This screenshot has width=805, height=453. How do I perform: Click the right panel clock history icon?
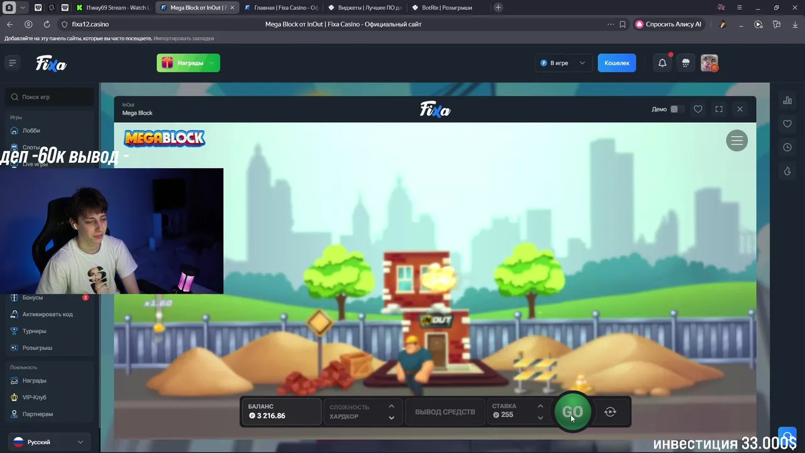787,147
